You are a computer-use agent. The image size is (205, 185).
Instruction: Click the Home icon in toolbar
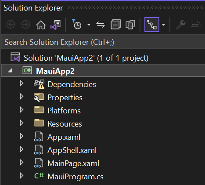(41, 25)
